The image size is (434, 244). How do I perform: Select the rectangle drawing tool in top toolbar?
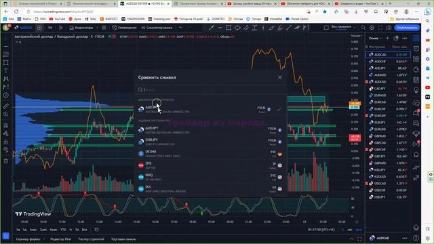point(229,28)
